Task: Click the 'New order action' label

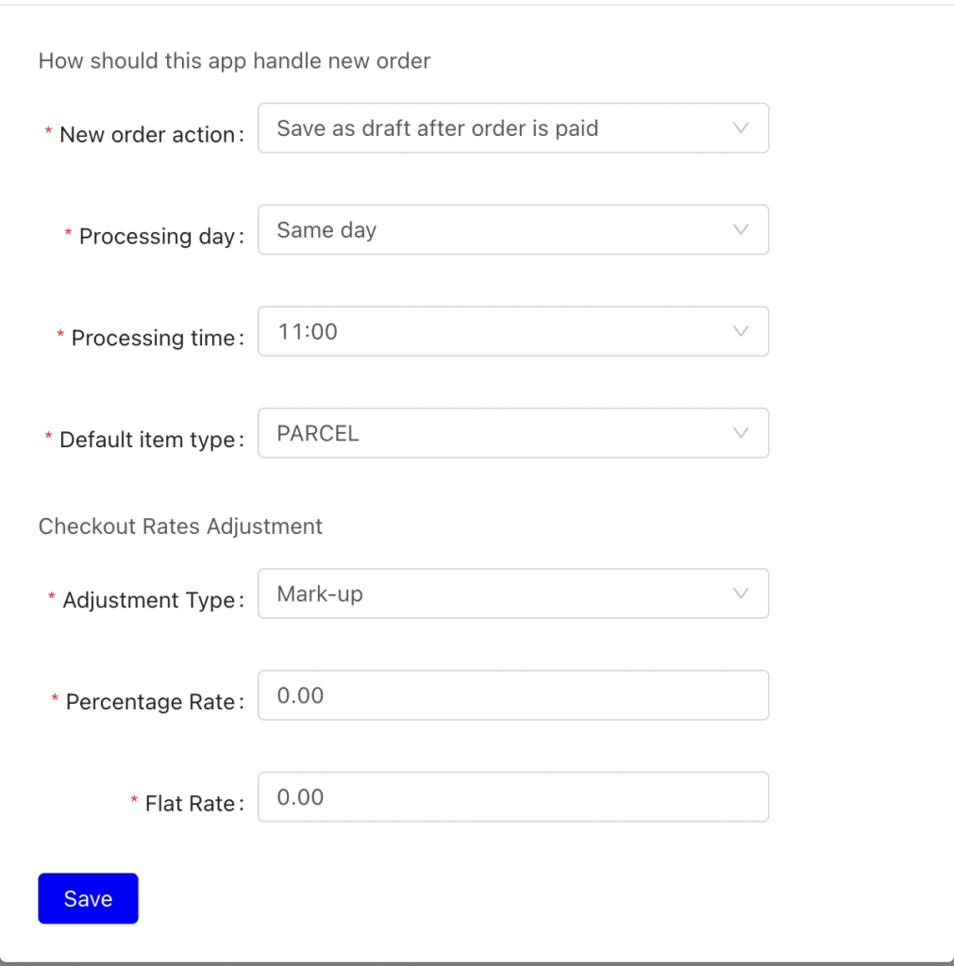Action: click(x=147, y=134)
